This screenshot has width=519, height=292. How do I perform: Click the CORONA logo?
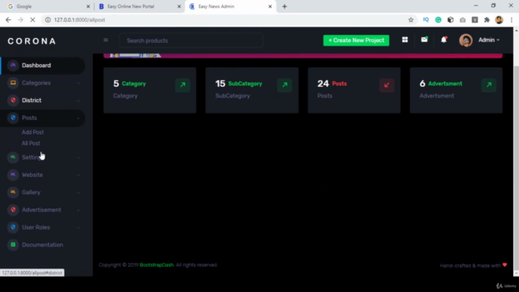[x=32, y=41]
